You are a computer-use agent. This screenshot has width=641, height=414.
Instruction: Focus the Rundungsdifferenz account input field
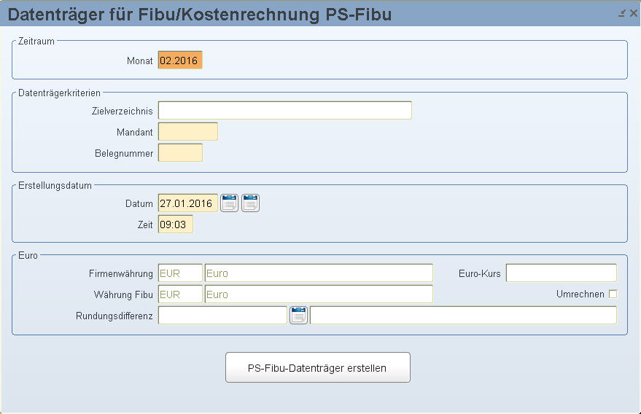(x=223, y=315)
